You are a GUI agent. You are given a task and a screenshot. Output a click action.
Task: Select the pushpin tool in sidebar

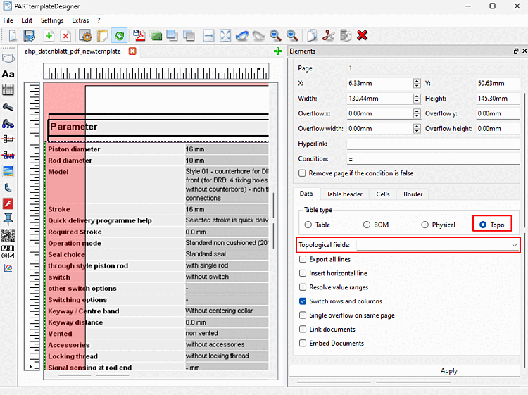click(8, 220)
